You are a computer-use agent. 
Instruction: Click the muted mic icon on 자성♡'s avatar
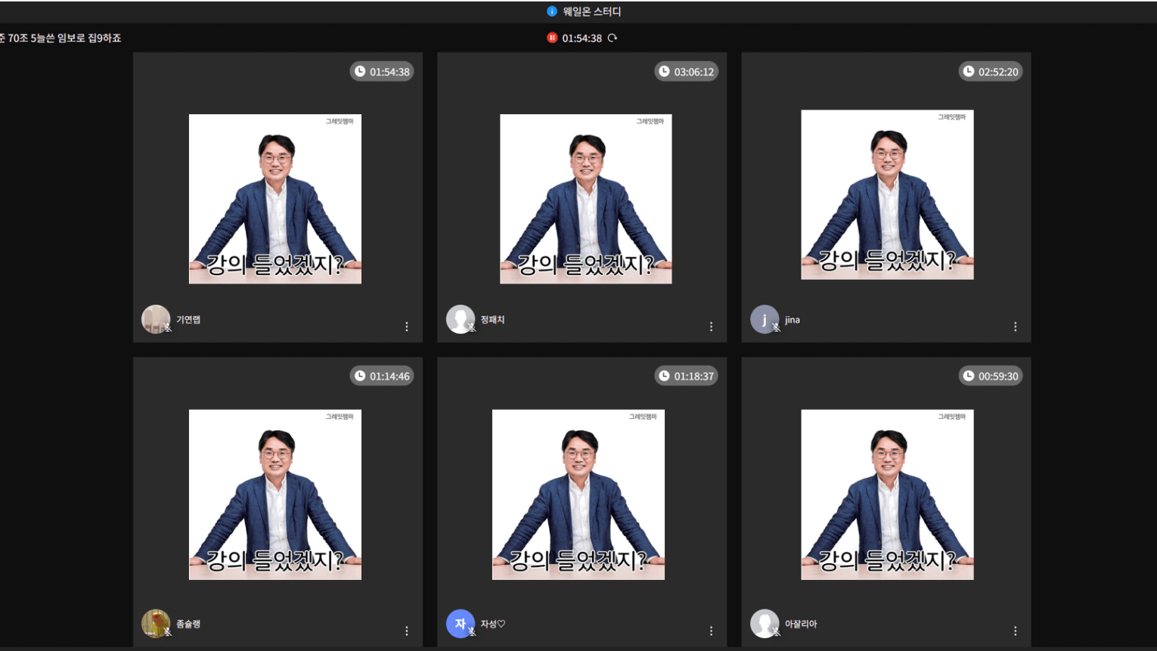(472, 632)
